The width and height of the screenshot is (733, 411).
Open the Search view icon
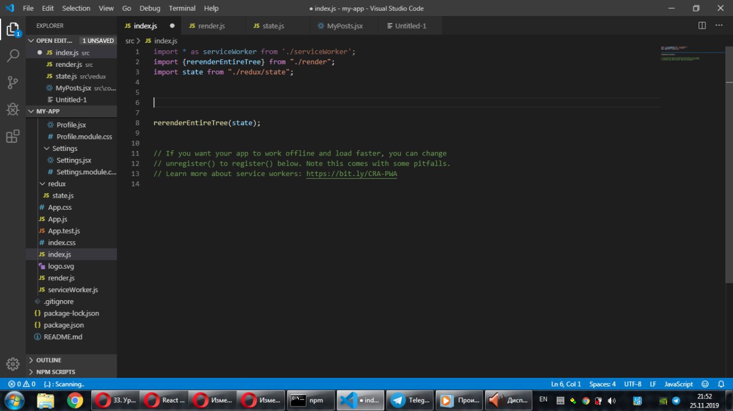[x=13, y=55]
